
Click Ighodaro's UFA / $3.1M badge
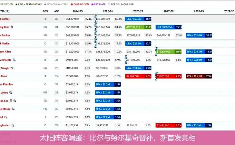point(199,125)
